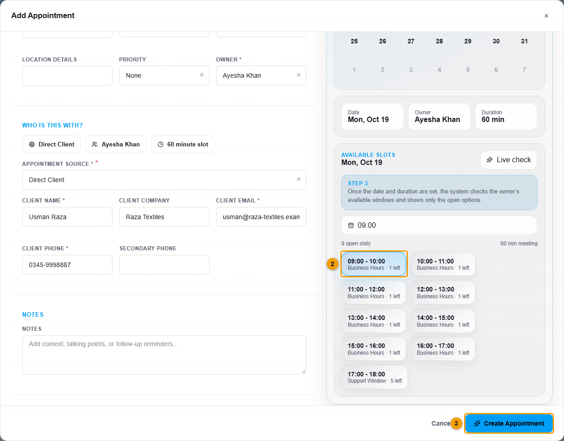Select greyed day 4 of next month
This screenshot has height=441, width=564.
pyautogui.click(x=439, y=70)
